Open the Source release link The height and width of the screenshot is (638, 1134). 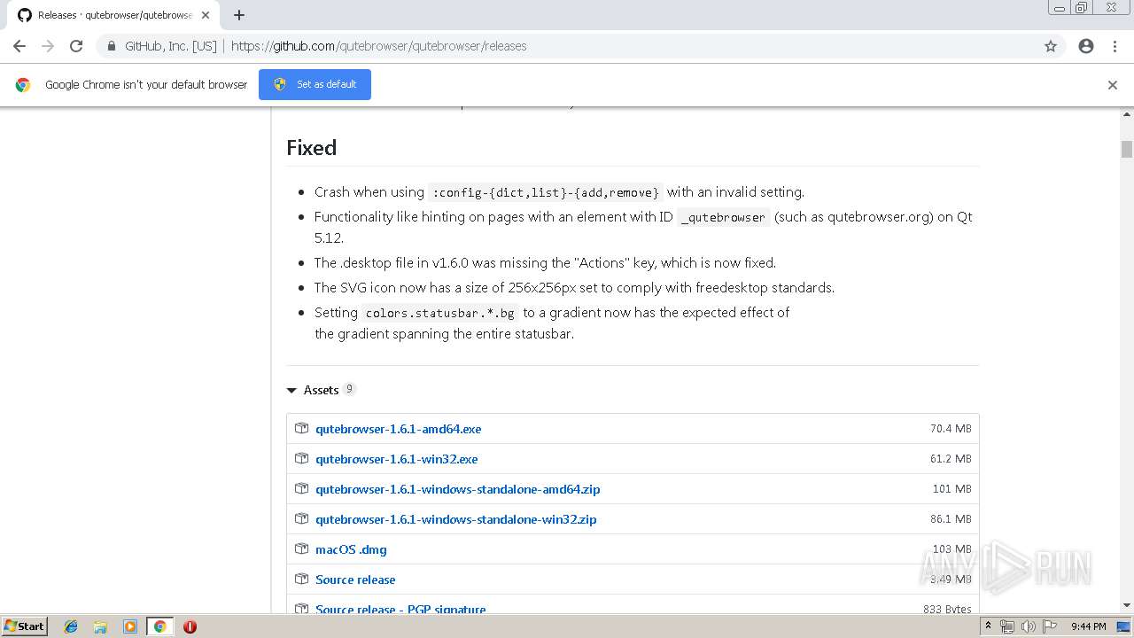click(x=355, y=580)
